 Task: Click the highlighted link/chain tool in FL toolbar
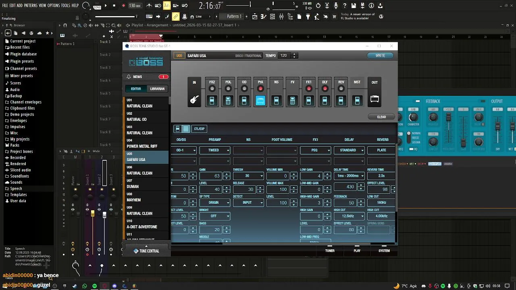click(175, 17)
